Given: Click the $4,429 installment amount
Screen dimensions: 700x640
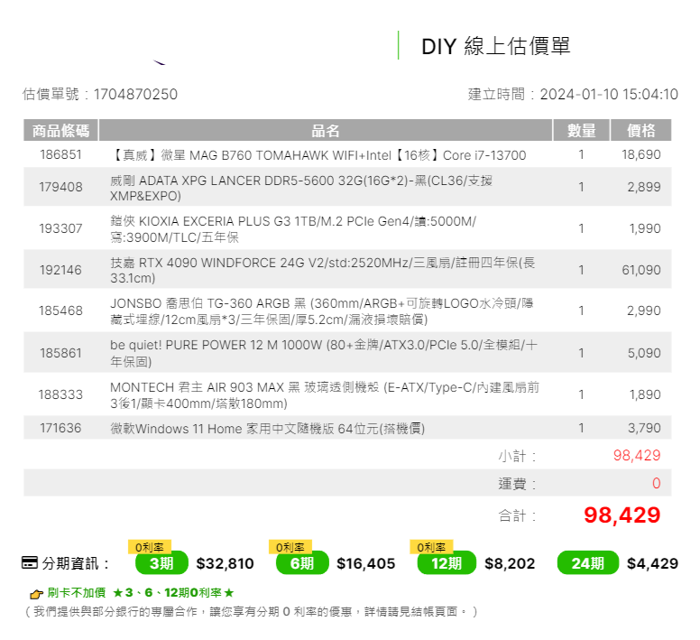Looking at the screenshot, I should pos(652,563).
